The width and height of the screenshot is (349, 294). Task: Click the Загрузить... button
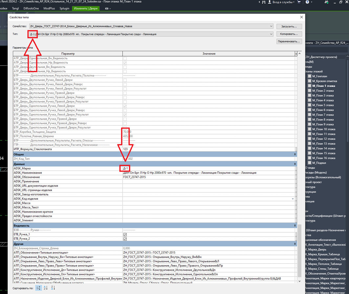(289, 27)
